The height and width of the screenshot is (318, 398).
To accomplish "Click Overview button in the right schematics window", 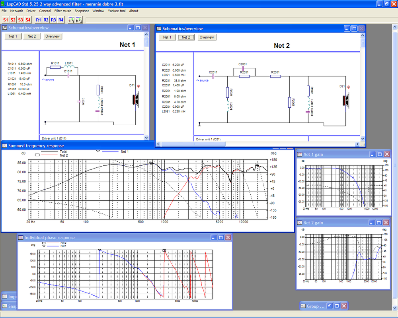I will 207,37.
